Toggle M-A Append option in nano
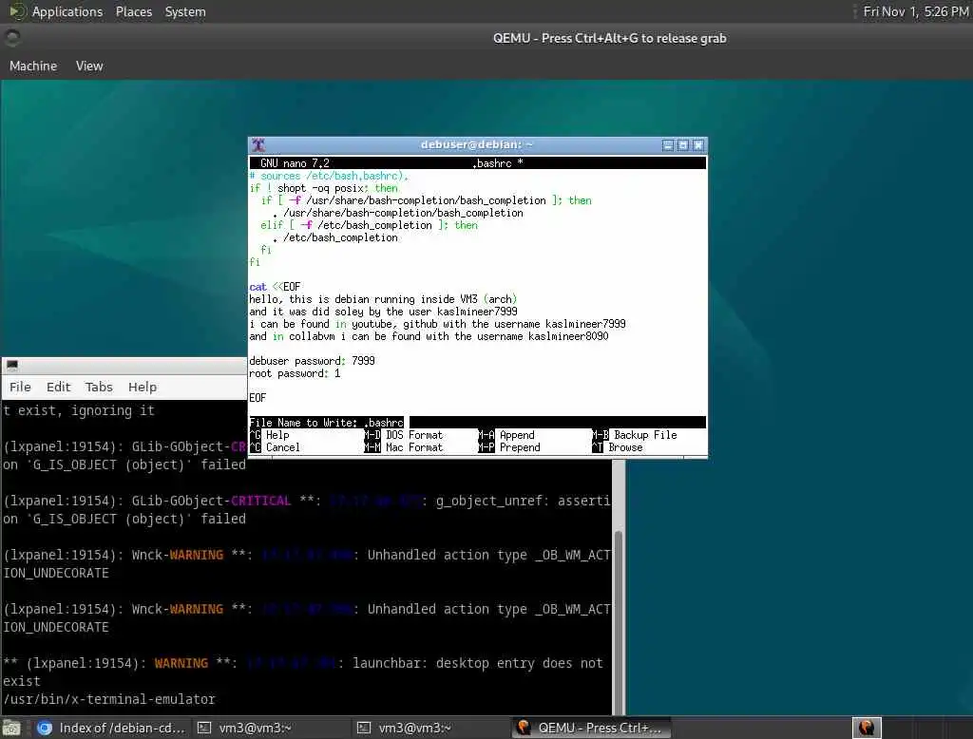Screen dimensions: 973x739 506,435
